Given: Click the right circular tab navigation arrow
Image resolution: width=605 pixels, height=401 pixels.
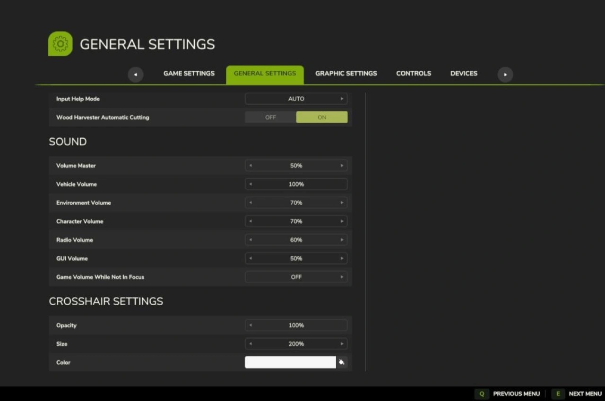Looking at the screenshot, I should 505,74.
